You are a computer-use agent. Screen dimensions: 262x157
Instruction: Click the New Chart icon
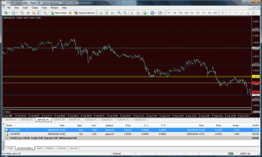click(x=6, y=13)
